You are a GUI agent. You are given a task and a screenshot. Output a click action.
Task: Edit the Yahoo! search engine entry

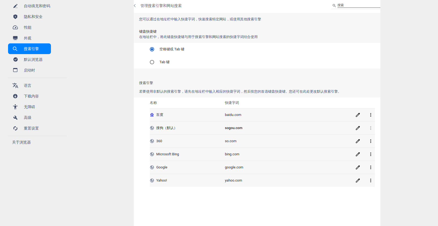coord(358,180)
